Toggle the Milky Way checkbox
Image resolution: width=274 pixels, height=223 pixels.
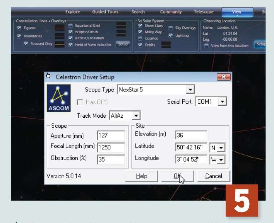tap(140, 32)
